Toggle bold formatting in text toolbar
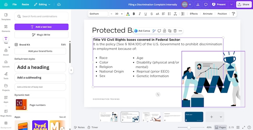Image resolution: width=253 pixels, height=130 pixels. (134, 14)
